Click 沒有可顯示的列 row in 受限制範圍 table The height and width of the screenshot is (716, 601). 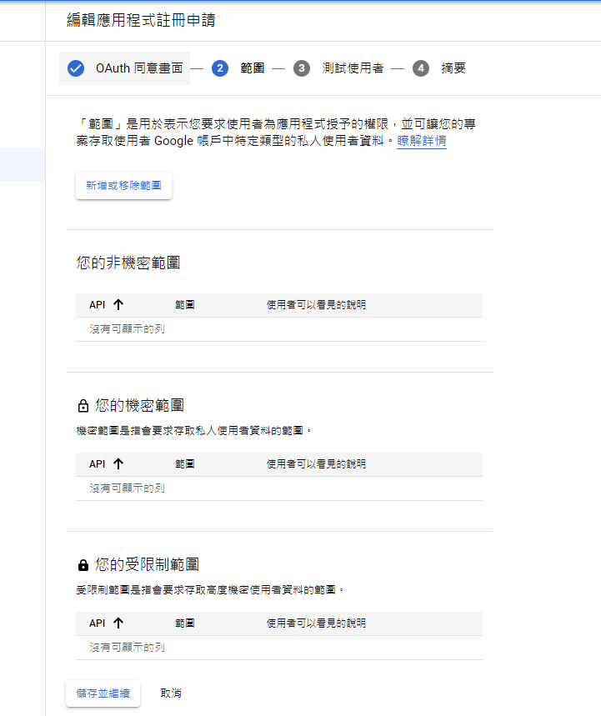279,648
